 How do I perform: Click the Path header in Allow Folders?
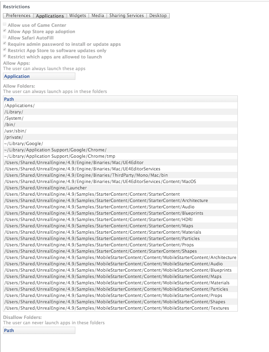point(120,99)
